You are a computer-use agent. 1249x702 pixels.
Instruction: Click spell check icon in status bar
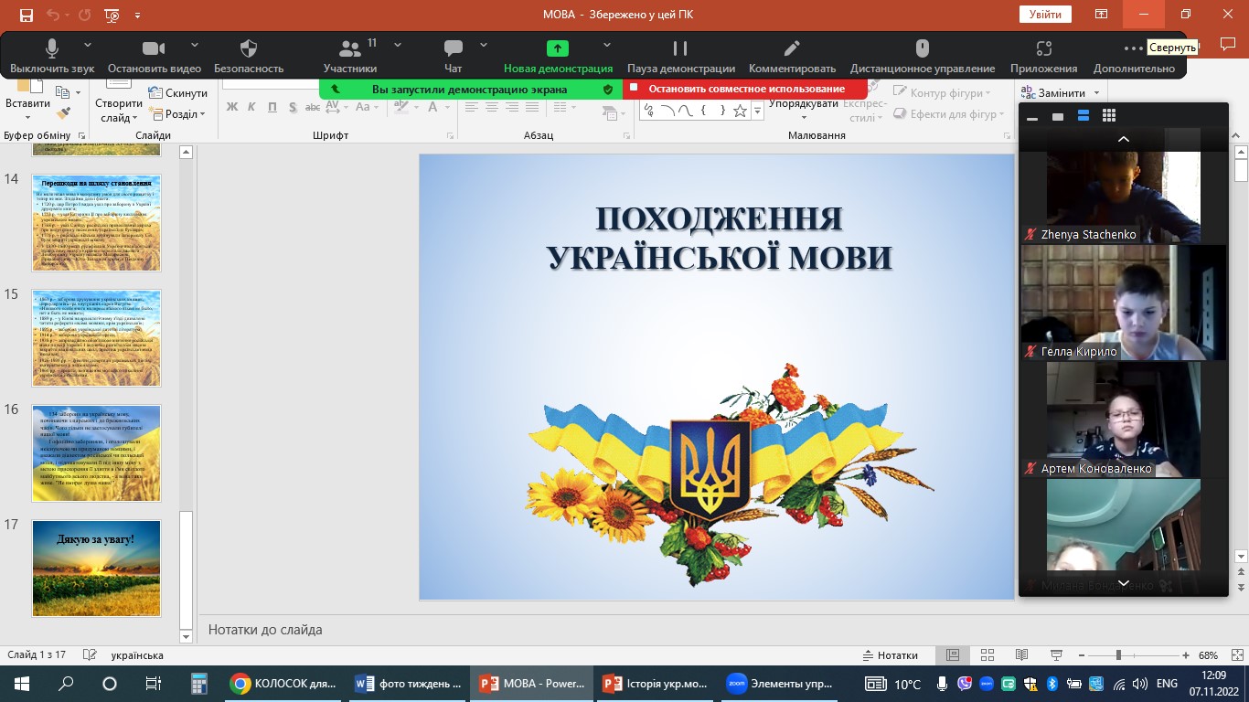(90, 655)
